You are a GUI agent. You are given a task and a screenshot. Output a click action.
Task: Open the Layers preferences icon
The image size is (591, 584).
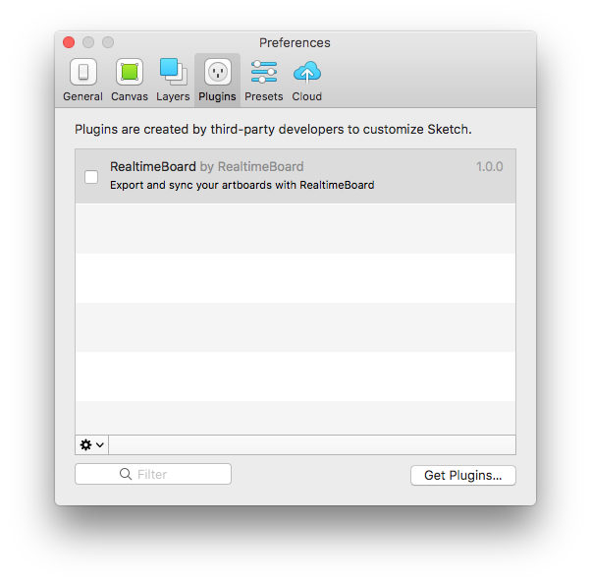173,72
